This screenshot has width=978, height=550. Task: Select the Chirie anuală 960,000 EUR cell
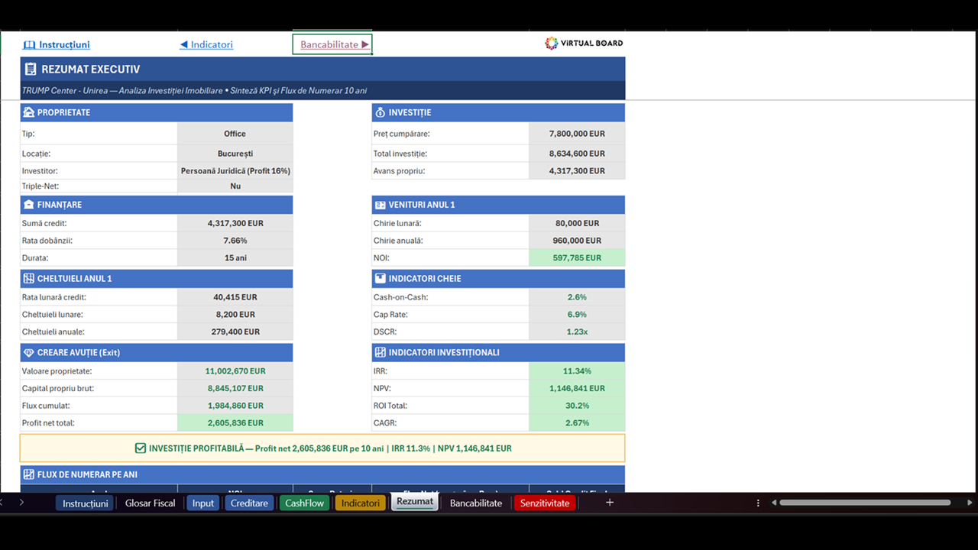click(577, 241)
